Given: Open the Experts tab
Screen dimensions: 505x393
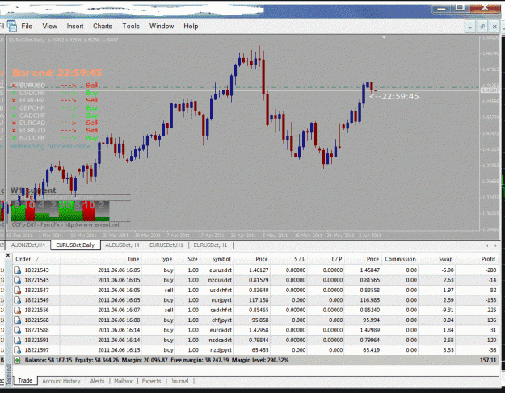Looking at the screenshot, I should click(151, 381).
